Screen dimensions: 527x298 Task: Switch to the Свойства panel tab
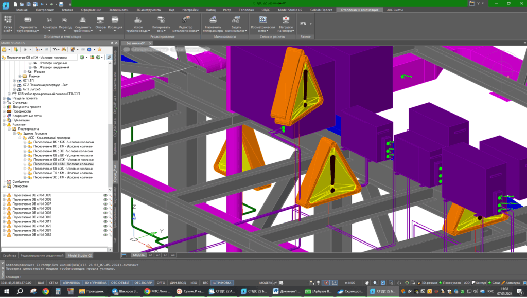(x=10, y=255)
